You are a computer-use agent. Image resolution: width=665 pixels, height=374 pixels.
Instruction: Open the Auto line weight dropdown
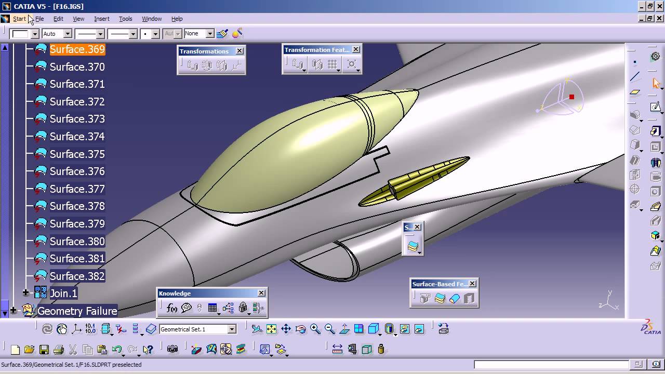click(68, 34)
